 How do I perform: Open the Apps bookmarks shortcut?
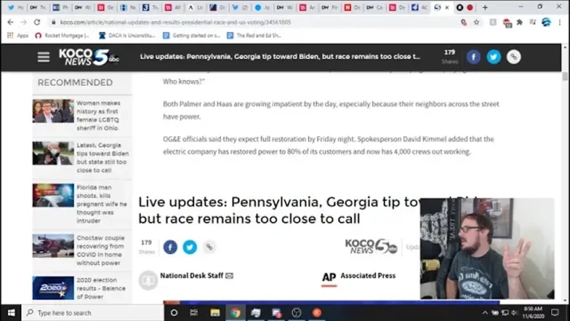[x=18, y=35]
